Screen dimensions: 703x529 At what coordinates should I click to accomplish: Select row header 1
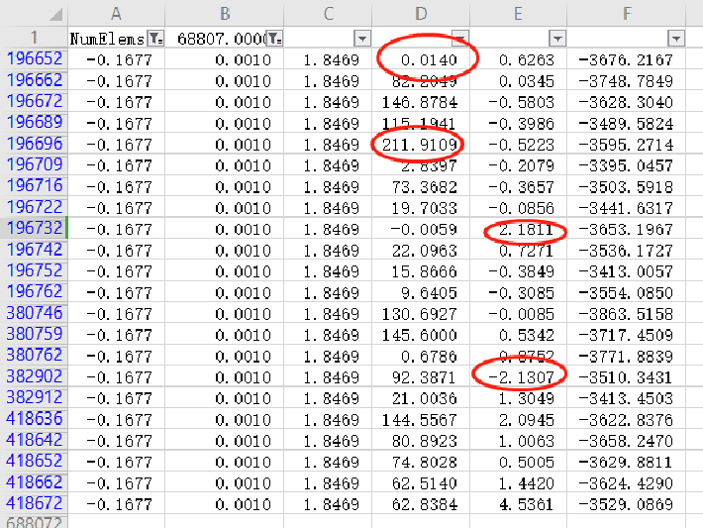pos(34,38)
